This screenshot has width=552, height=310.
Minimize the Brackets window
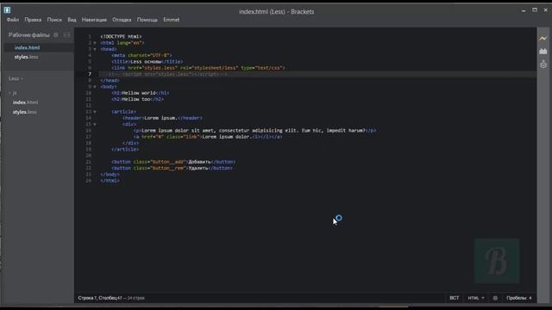(524, 10)
